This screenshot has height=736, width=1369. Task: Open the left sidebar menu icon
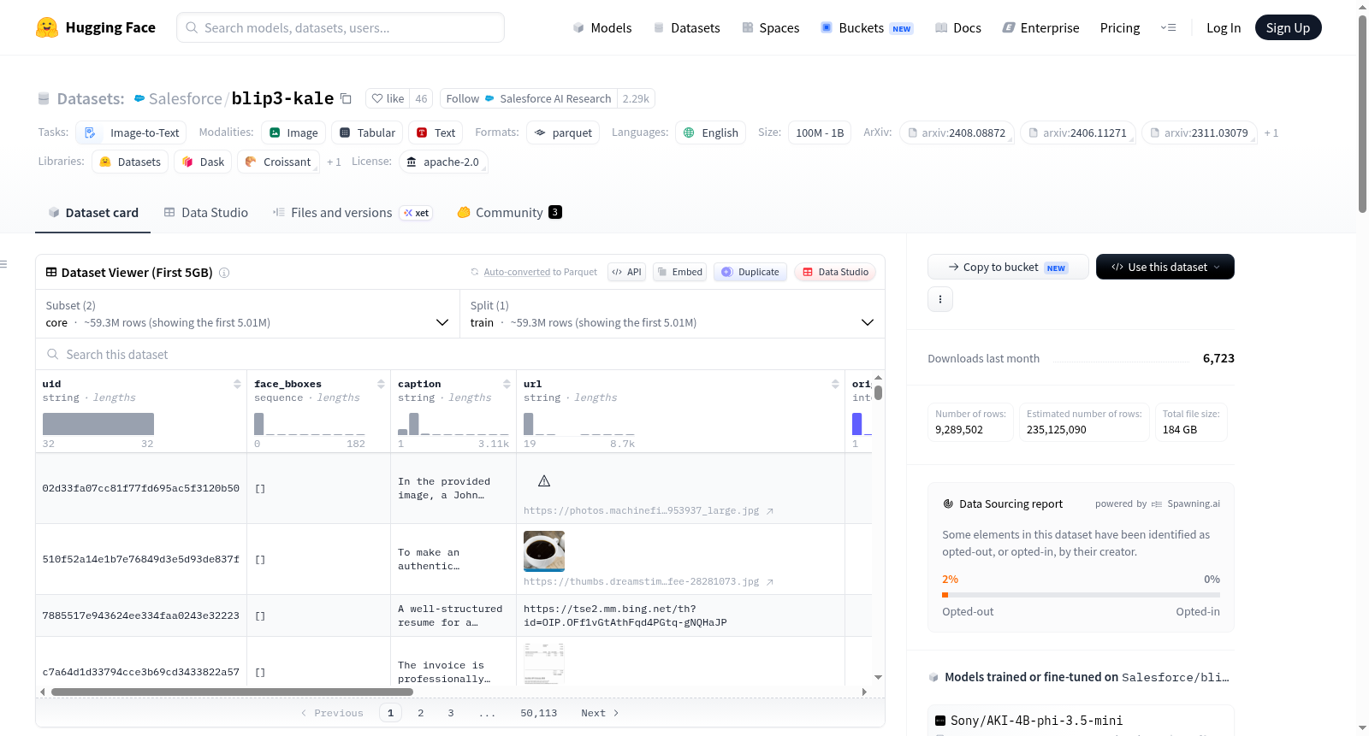[3, 264]
